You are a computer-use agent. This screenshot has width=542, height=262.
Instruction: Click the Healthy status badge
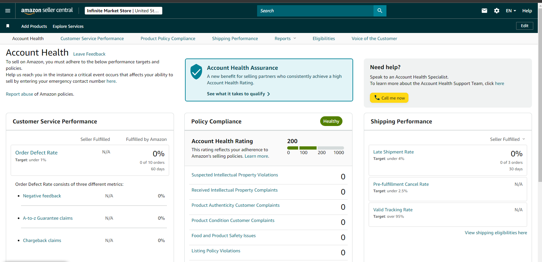click(x=331, y=121)
